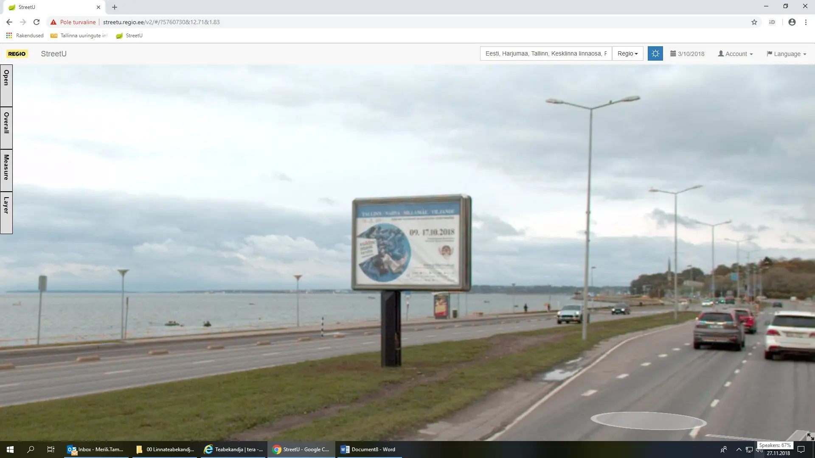Viewport: 815px width, 458px height.
Task: Open the Overall side panel tab
Action: 6,128
